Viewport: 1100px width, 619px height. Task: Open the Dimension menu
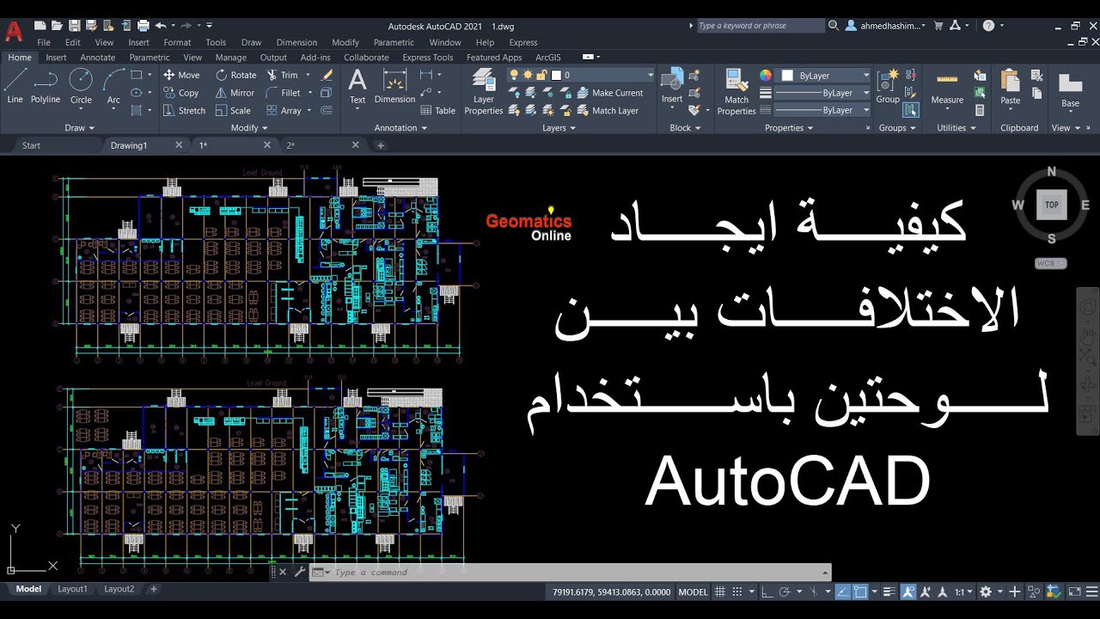coord(296,42)
